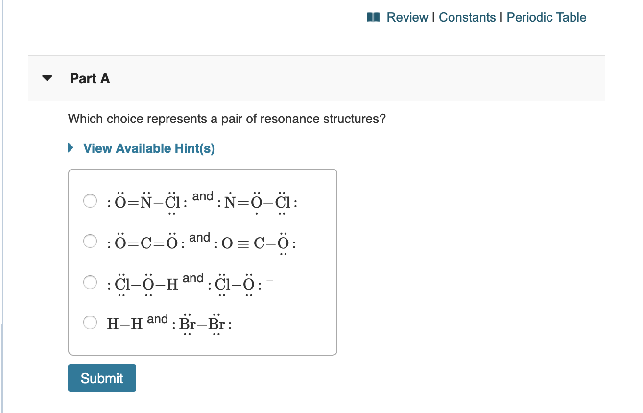Open View Available Hint(s) link
This screenshot has width=643, height=413.
149,148
